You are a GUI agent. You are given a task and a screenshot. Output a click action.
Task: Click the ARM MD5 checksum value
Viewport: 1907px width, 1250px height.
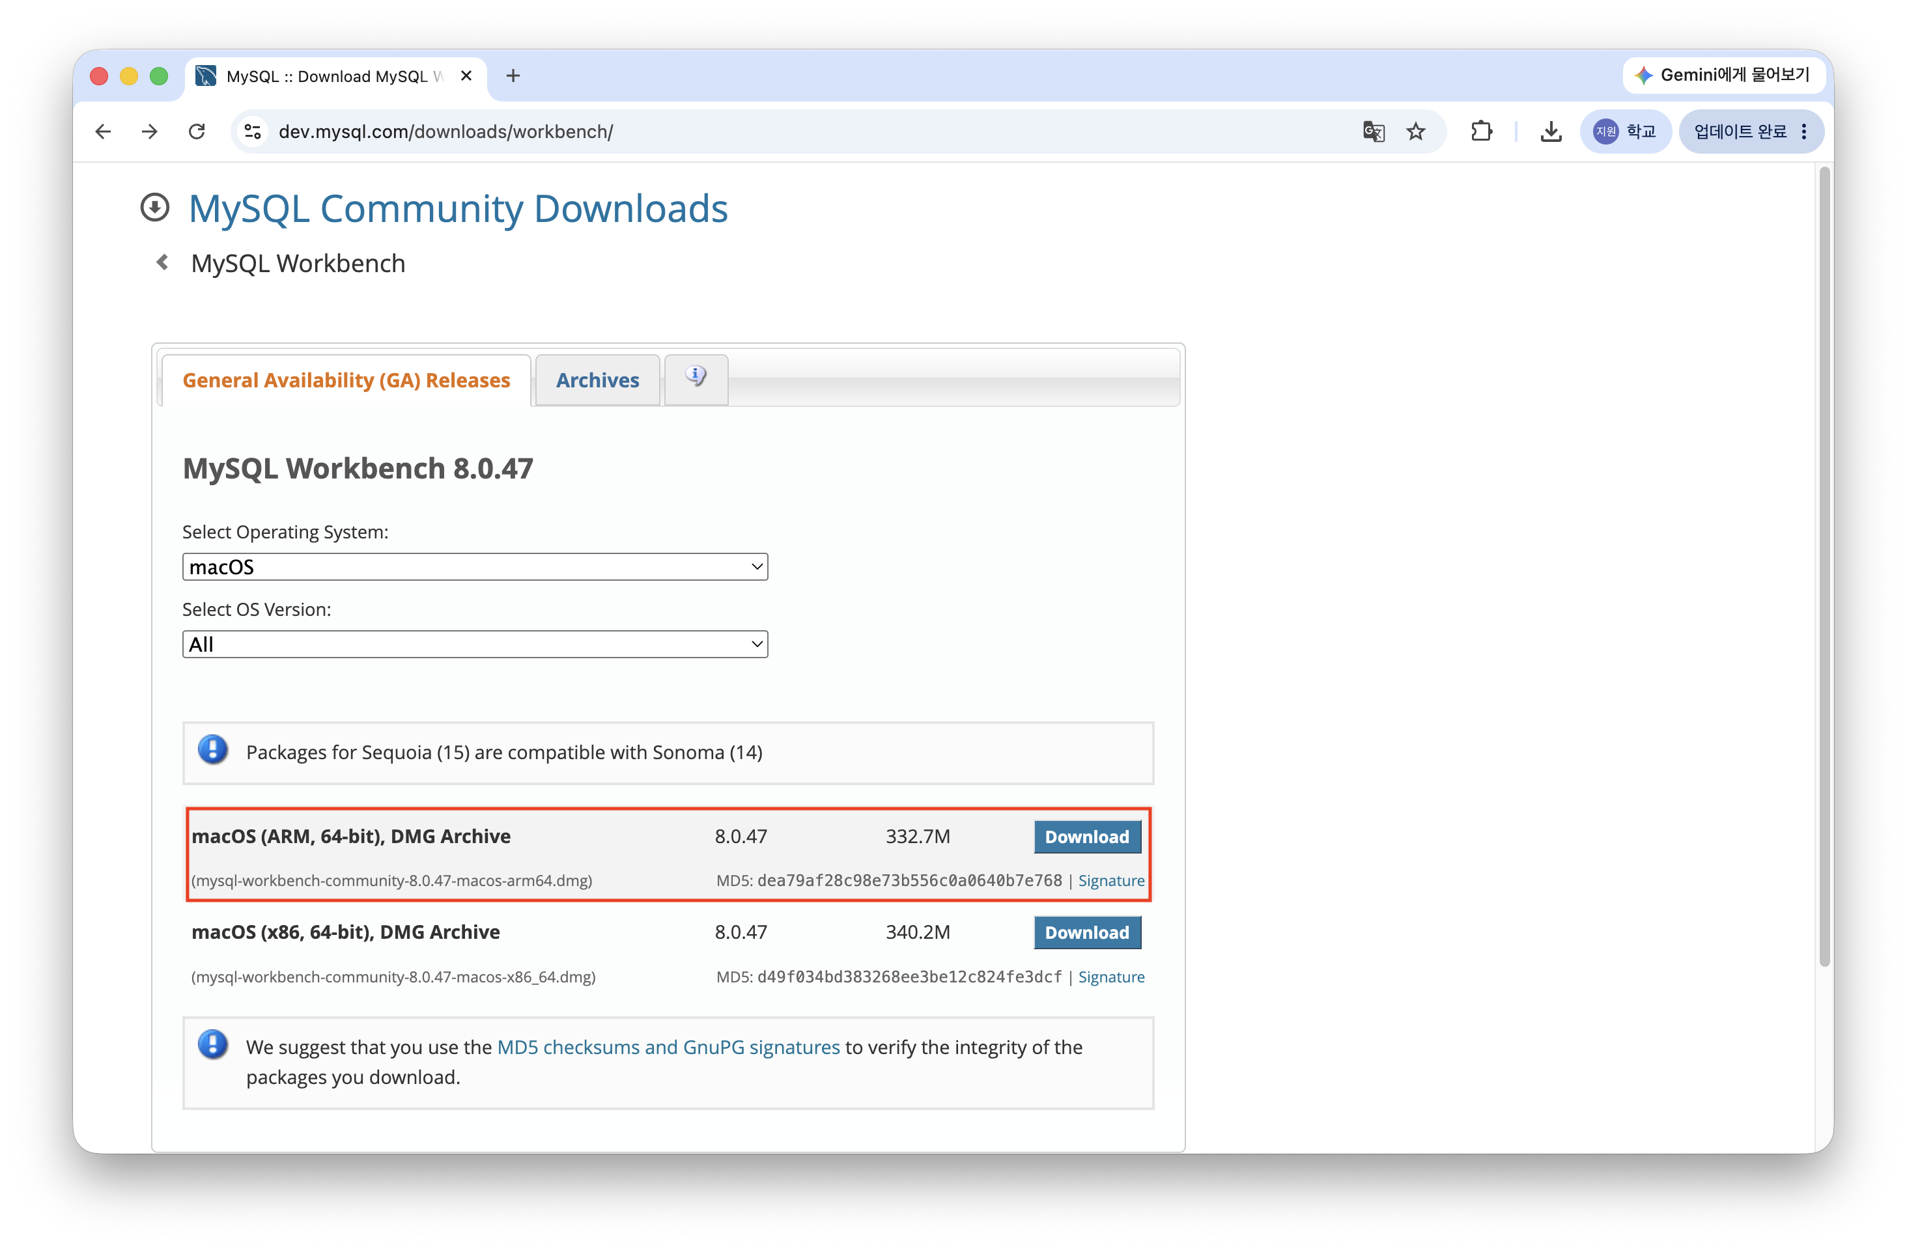point(909,881)
